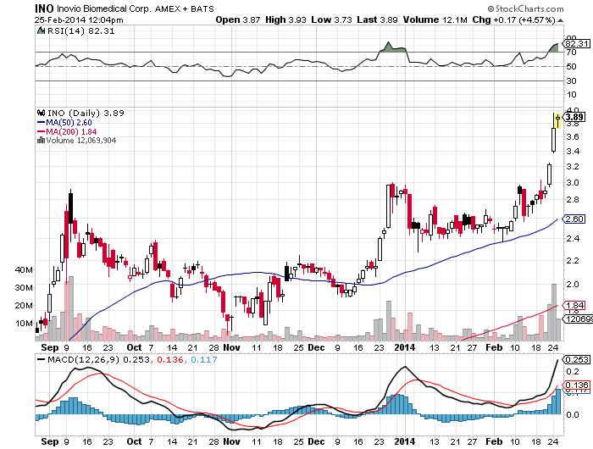Click the 2.0 price axis label
This screenshot has height=449, width=593.
click(573, 284)
